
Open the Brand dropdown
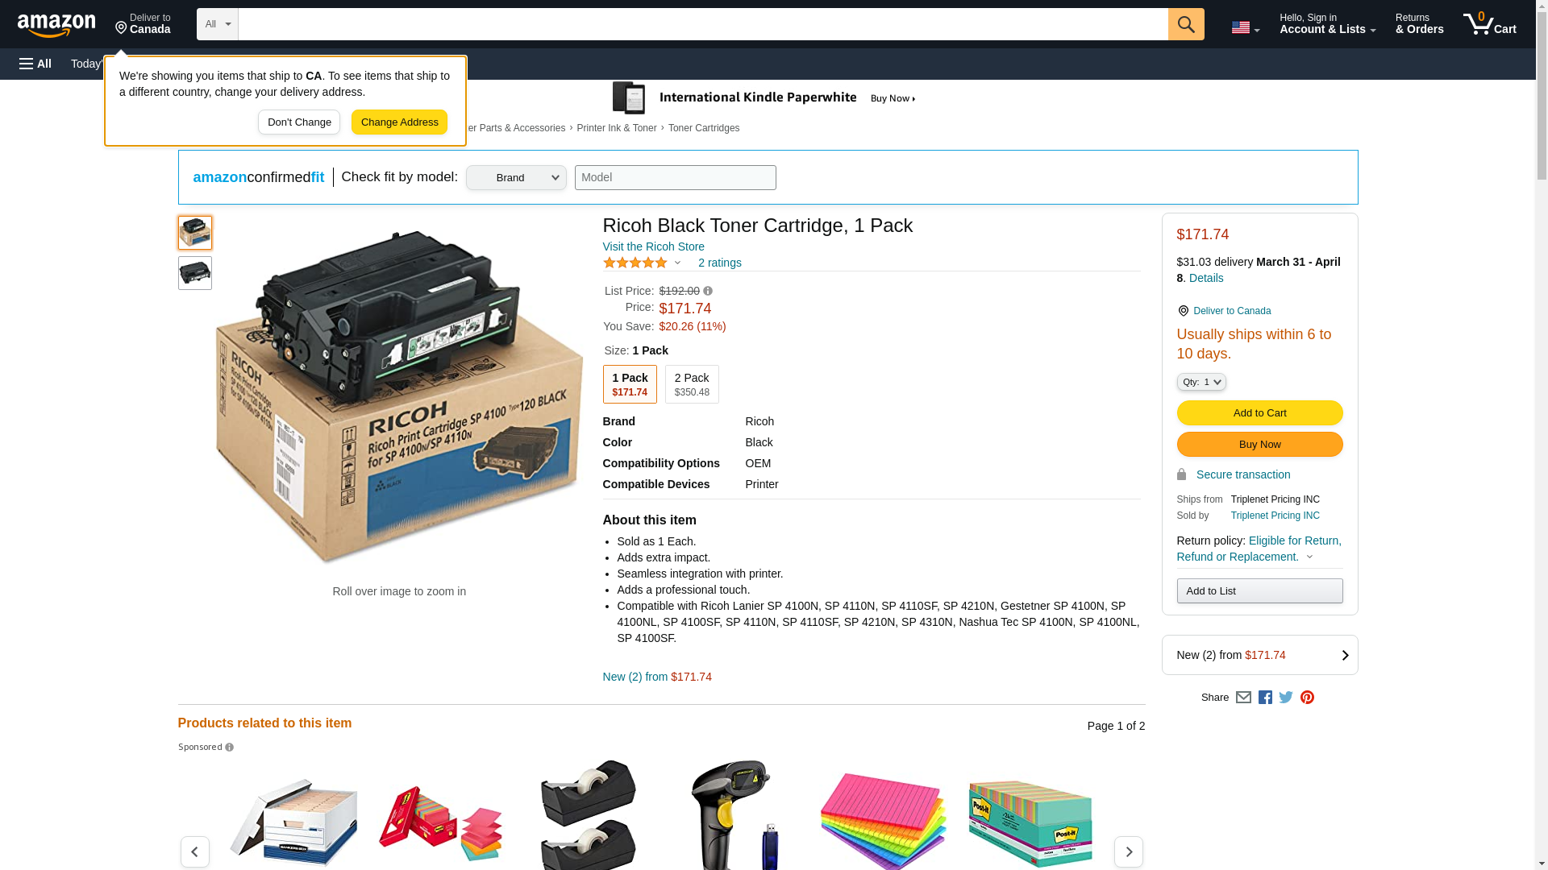click(516, 178)
